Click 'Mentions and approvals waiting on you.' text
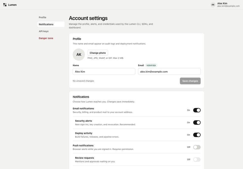 click(x=95, y=161)
